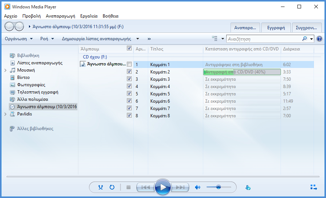326x198 pixels.
Task: Expand the Μουσική tree node
Action: (6, 71)
